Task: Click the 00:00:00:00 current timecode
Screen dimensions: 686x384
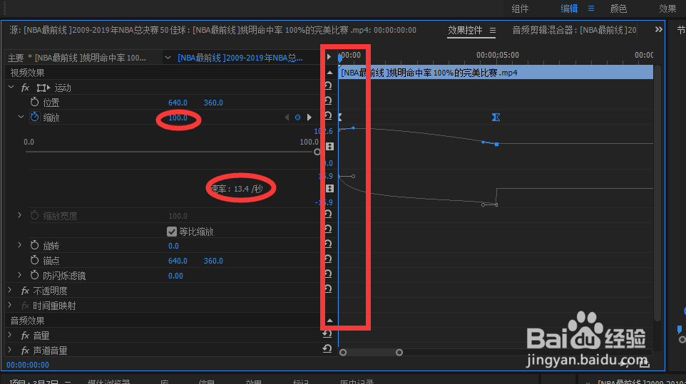Action: click(x=28, y=365)
